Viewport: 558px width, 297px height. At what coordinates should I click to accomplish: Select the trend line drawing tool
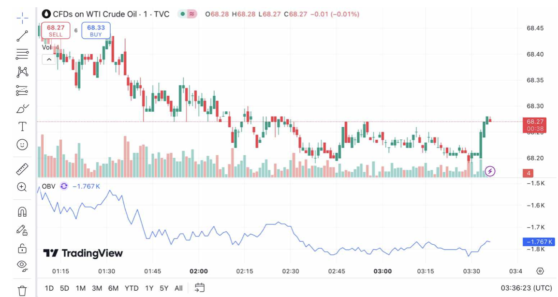tap(22, 36)
